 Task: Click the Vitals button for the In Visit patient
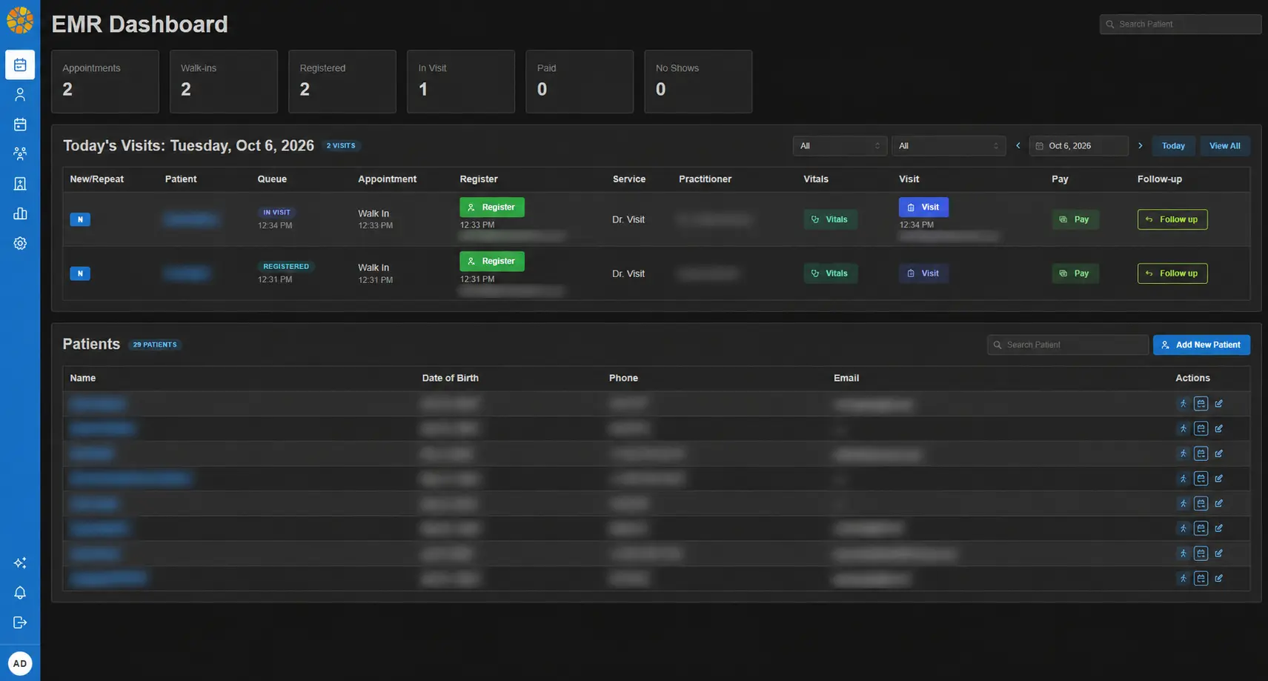click(x=830, y=219)
